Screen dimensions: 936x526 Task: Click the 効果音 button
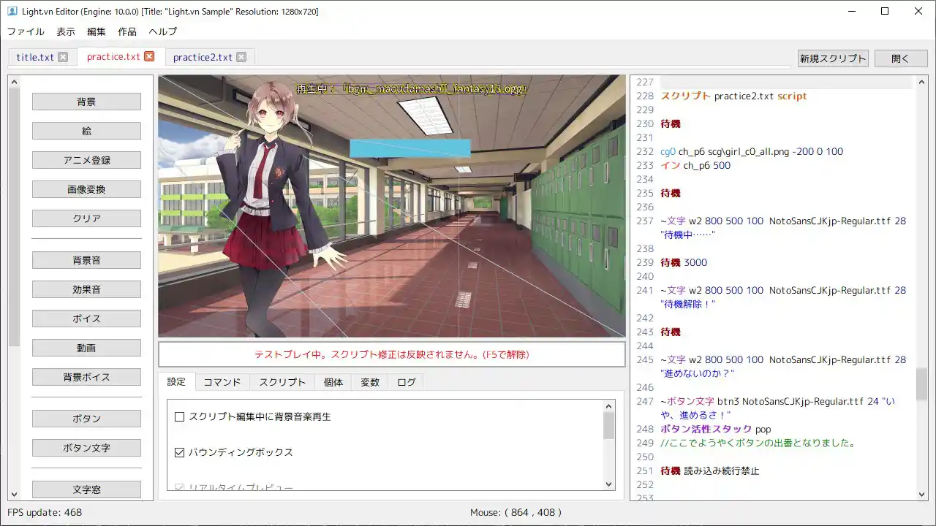86,289
